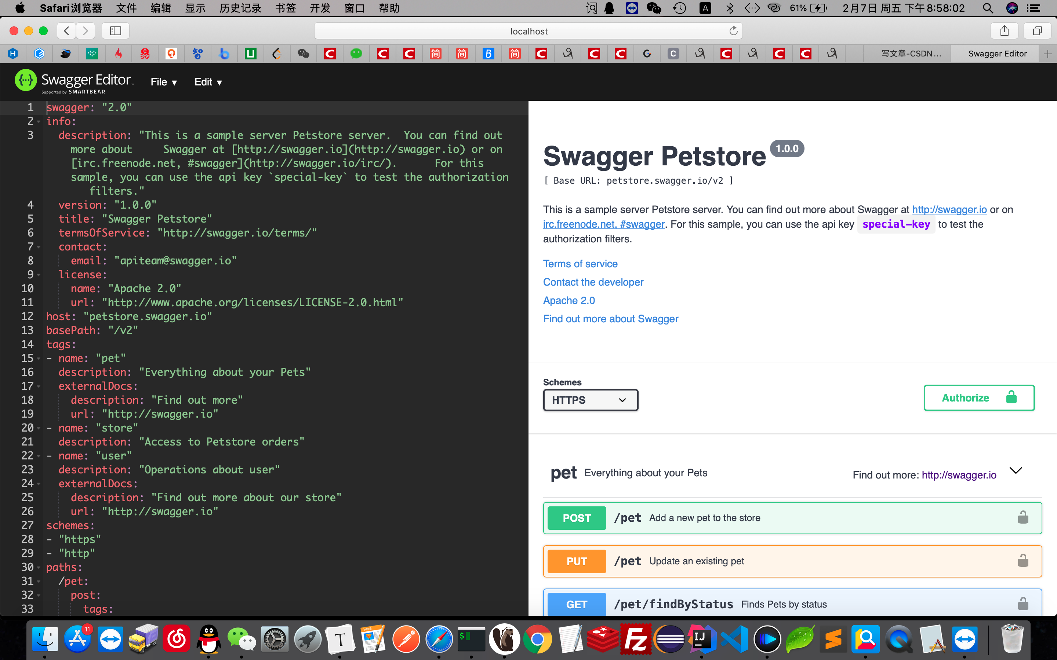This screenshot has width=1057, height=660.
Task: Fold the externalDocs block at line 17
Action: 39,386
